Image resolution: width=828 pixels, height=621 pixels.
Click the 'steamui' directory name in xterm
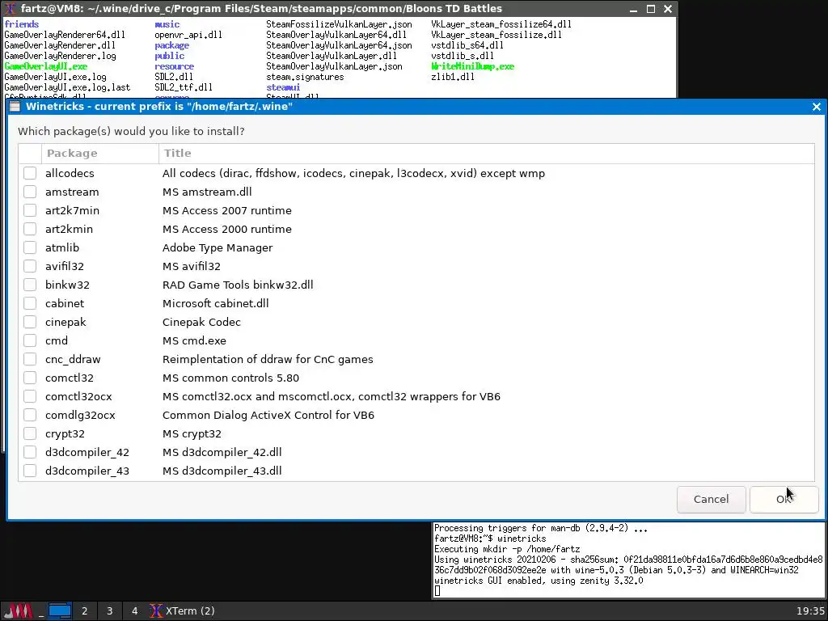(x=283, y=87)
